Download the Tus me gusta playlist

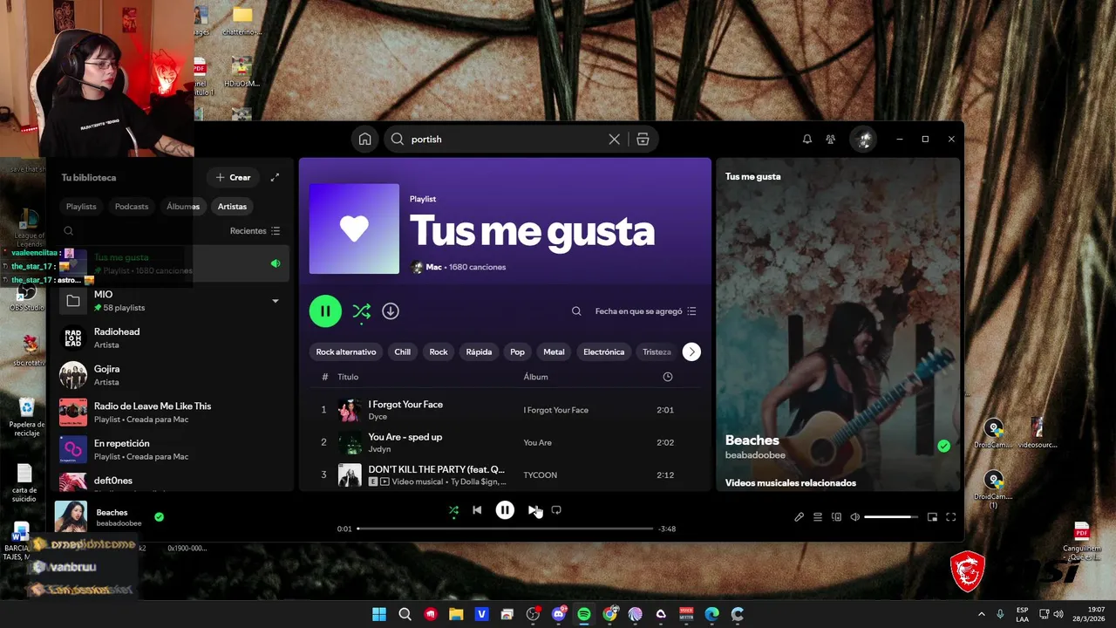pos(391,311)
